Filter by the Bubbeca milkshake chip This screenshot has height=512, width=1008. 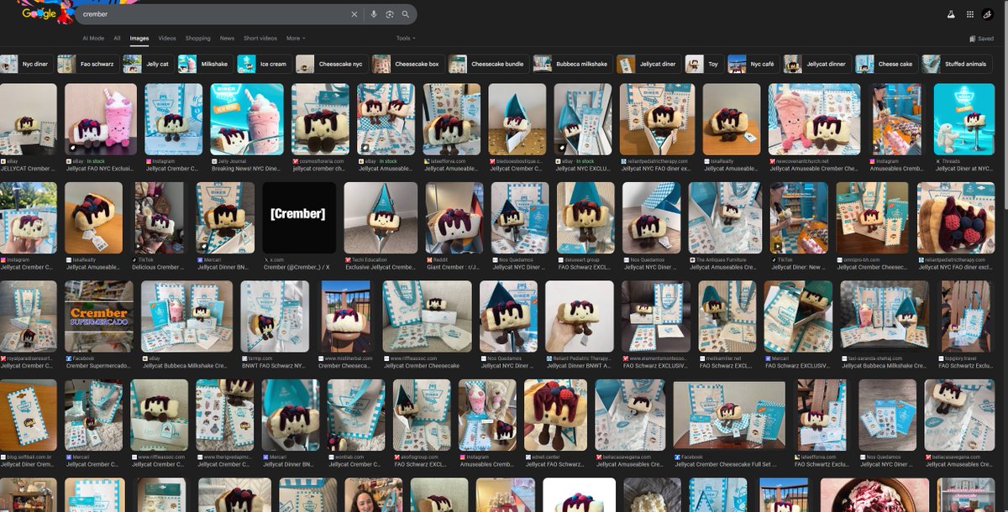tap(572, 64)
